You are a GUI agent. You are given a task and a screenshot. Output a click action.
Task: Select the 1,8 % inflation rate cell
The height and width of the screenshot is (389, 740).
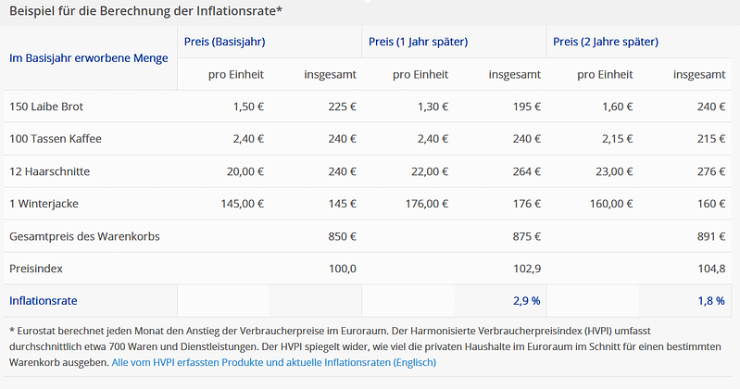(711, 301)
